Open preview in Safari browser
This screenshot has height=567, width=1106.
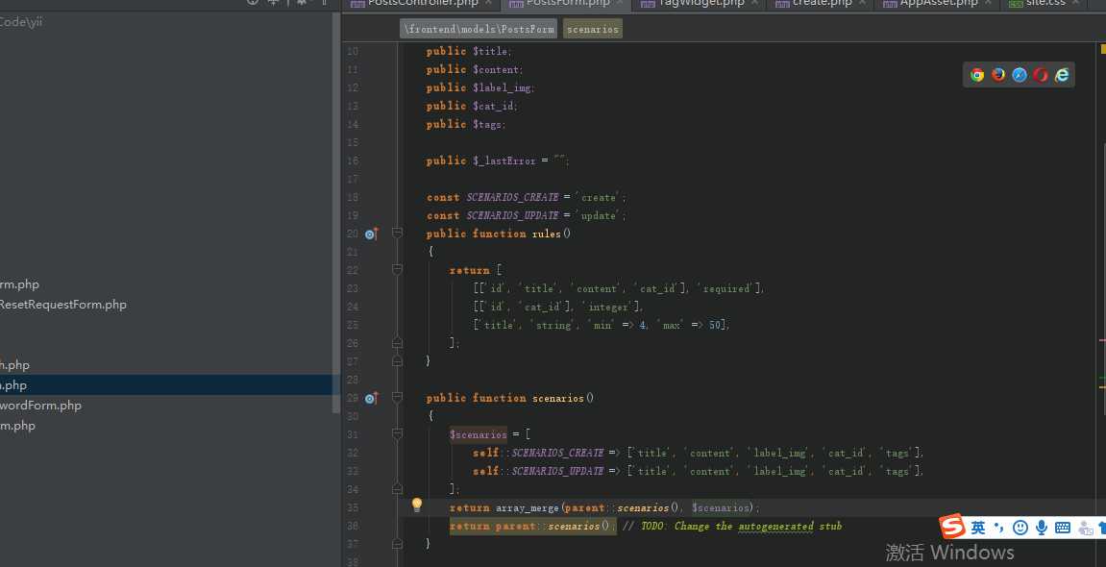pyautogui.click(x=1020, y=75)
